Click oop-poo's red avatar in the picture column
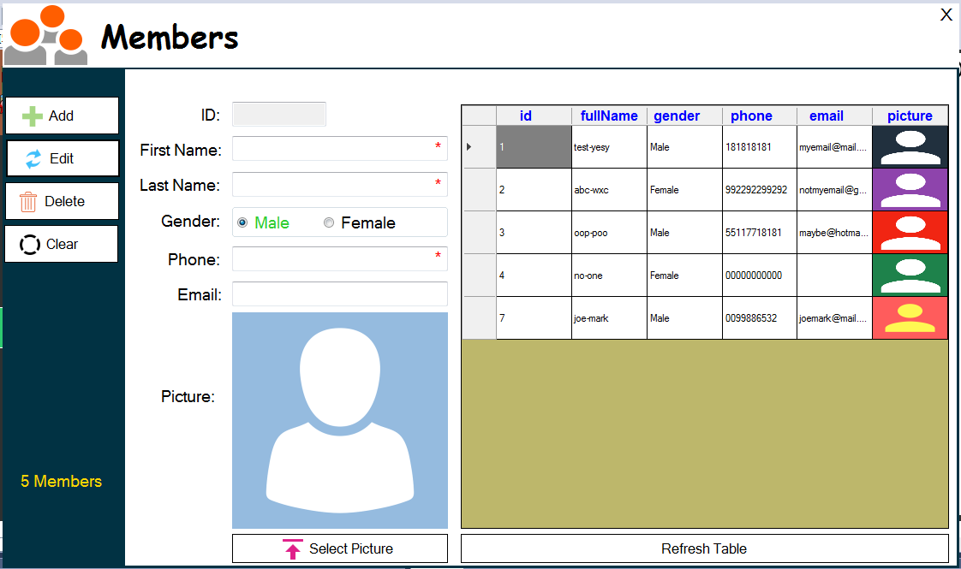 point(910,232)
